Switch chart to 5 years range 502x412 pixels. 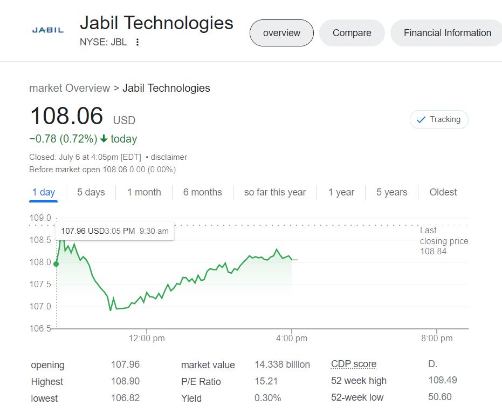pyautogui.click(x=391, y=192)
